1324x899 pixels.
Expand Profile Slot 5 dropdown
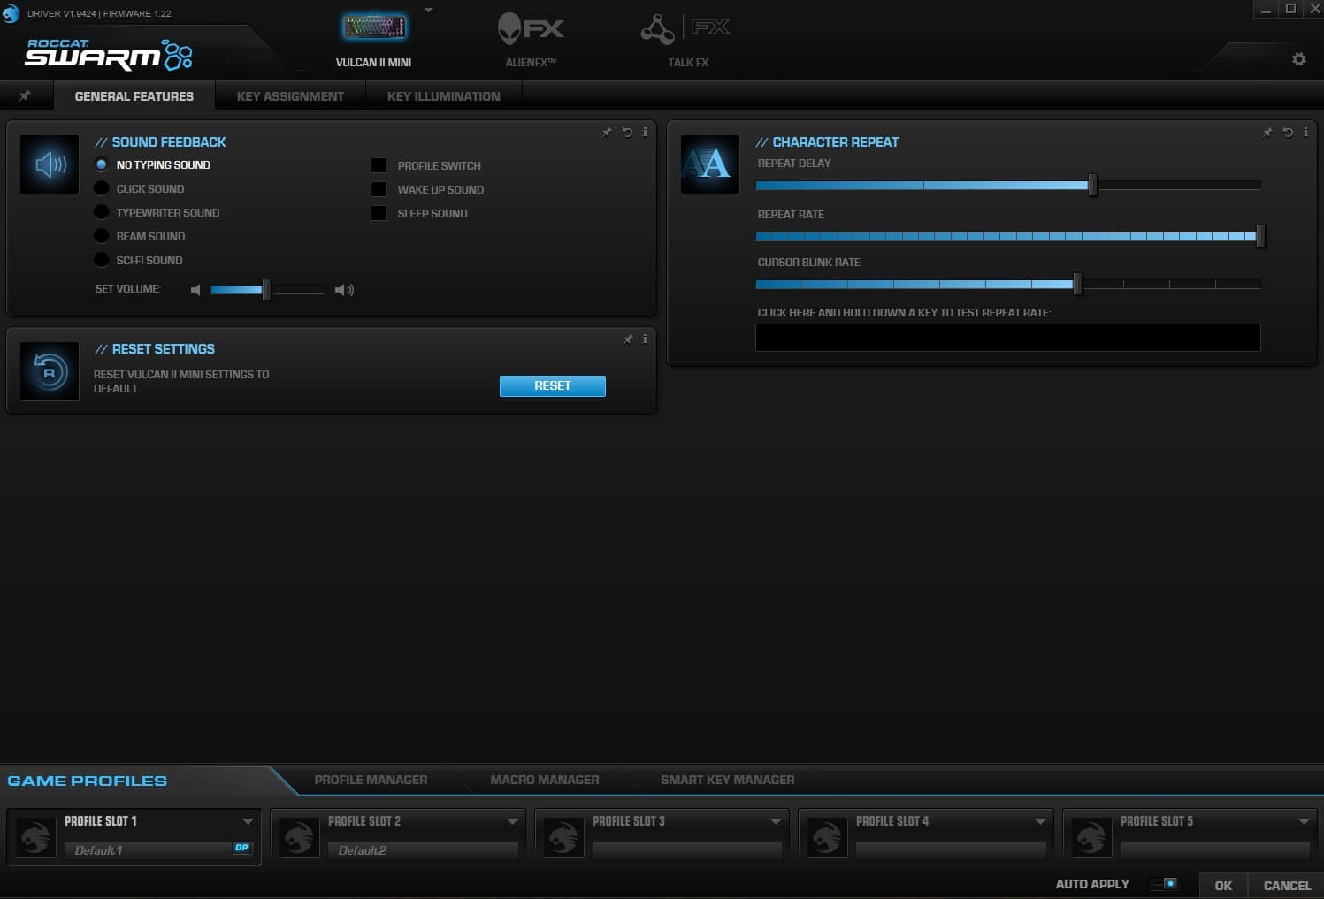(x=1304, y=821)
